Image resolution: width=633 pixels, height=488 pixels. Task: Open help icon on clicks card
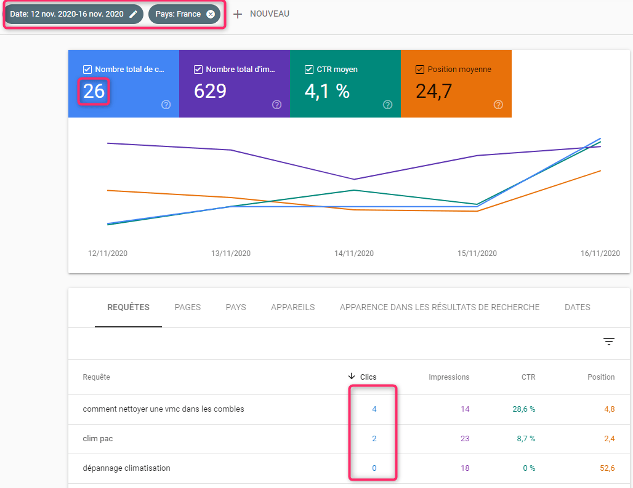(x=166, y=105)
